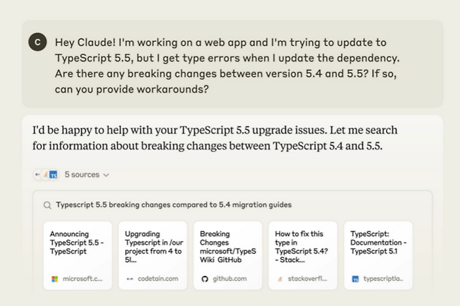Click the search magnifier icon
Image resolution: width=460 pixels, height=306 pixels.
[x=47, y=205]
